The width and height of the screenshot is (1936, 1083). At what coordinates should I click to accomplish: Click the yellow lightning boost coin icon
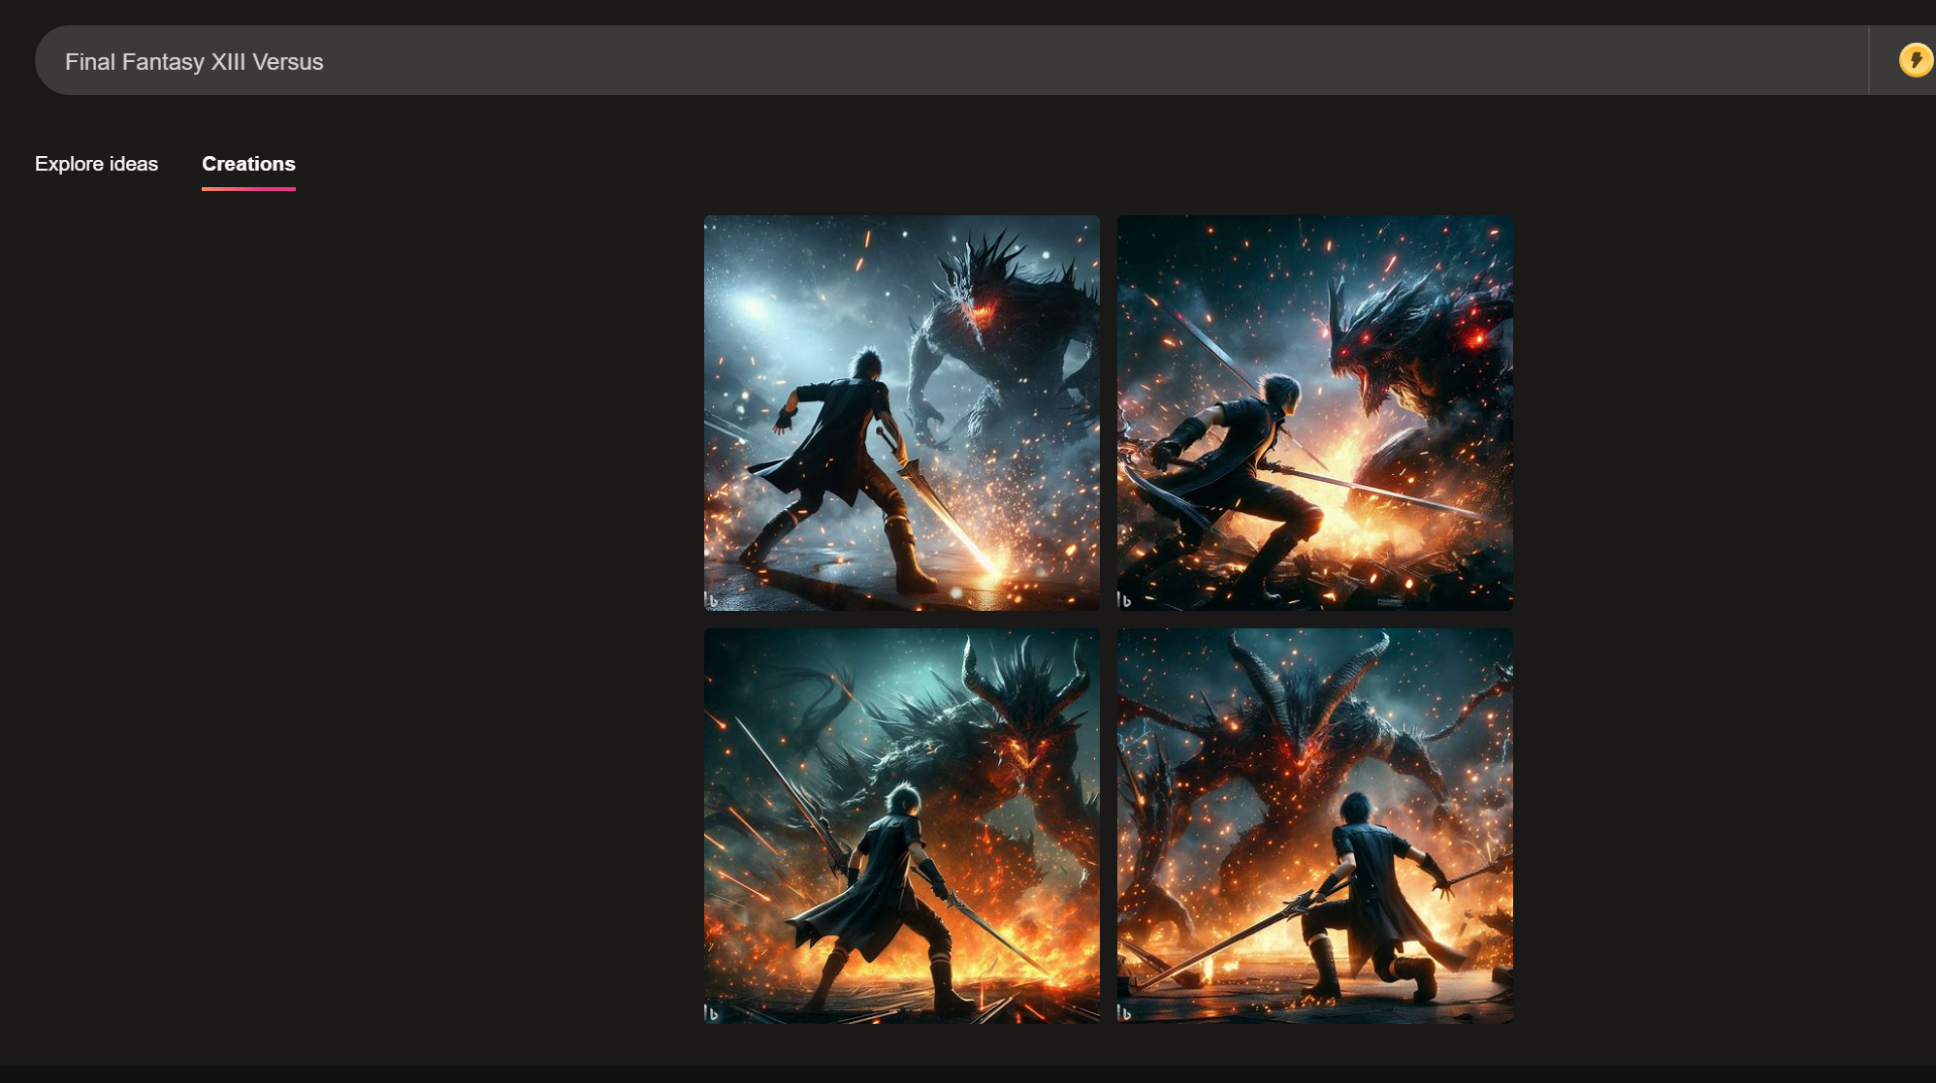(x=1916, y=60)
